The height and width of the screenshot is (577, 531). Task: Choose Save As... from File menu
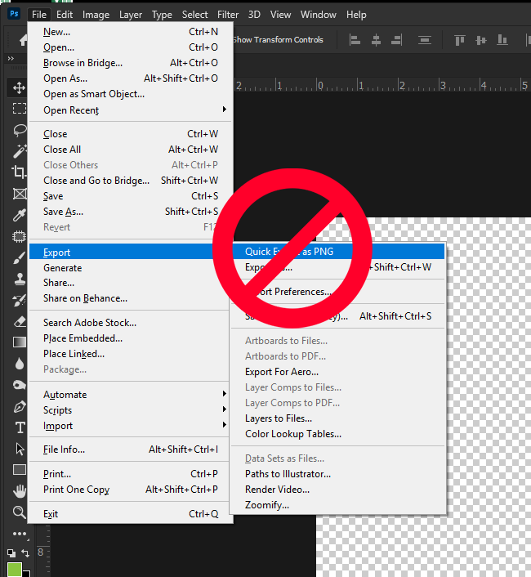131,212
